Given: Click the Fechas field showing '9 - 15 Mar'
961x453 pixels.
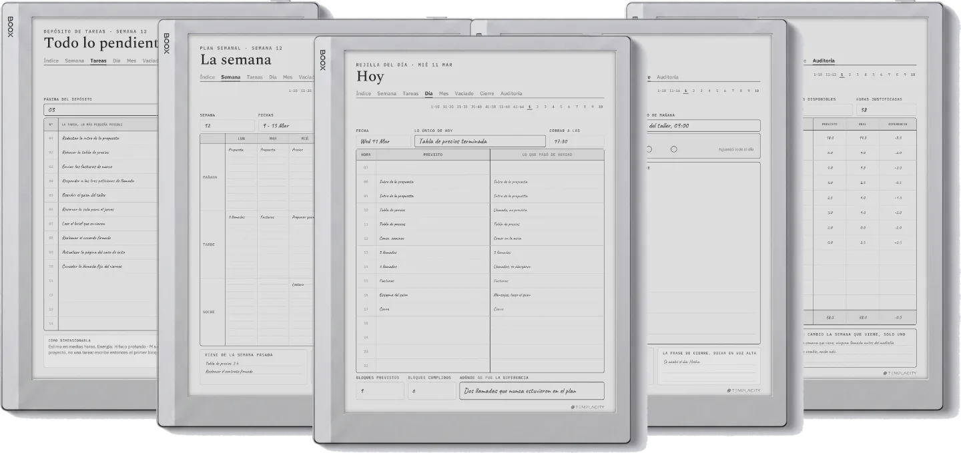Looking at the screenshot, I should [x=286, y=125].
